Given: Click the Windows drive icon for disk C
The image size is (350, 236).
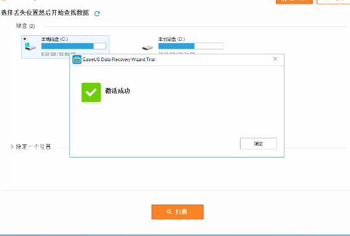Looking at the screenshot, I should pyautogui.click(x=30, y=46).
